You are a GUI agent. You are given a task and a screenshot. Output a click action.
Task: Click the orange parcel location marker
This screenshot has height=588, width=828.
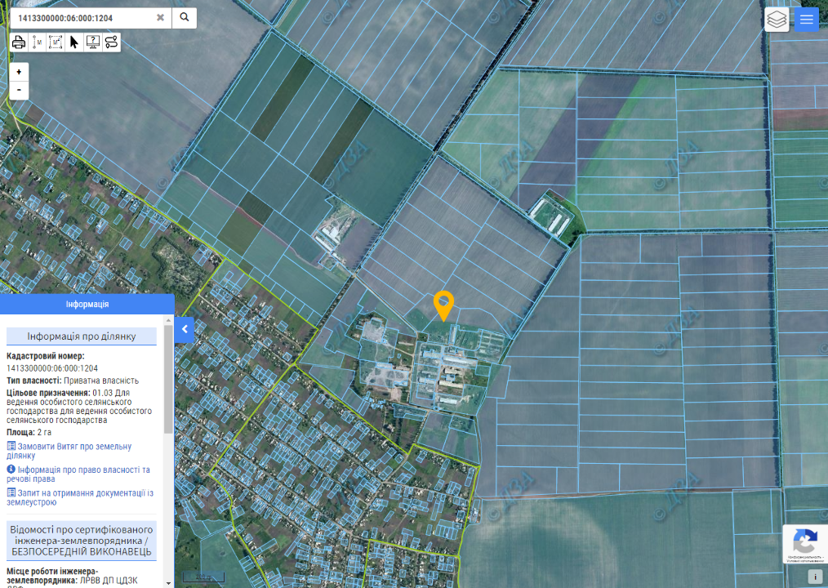pos(443,306)
